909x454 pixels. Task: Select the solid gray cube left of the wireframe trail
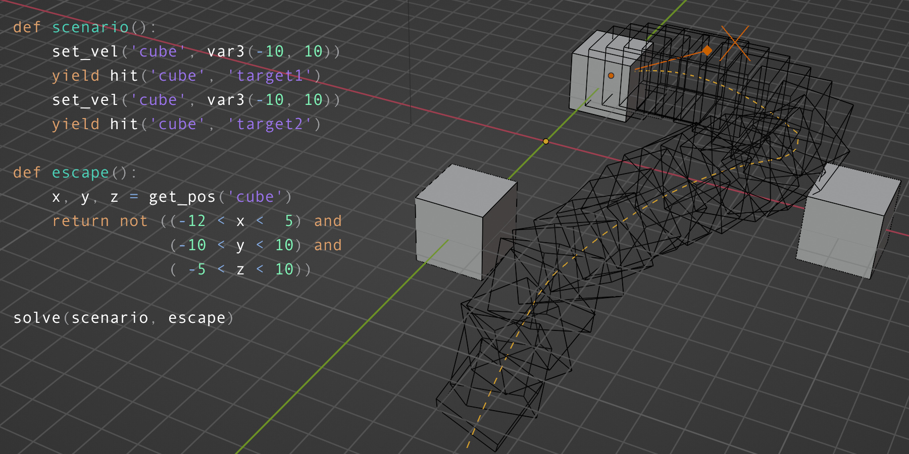(466, 222)
